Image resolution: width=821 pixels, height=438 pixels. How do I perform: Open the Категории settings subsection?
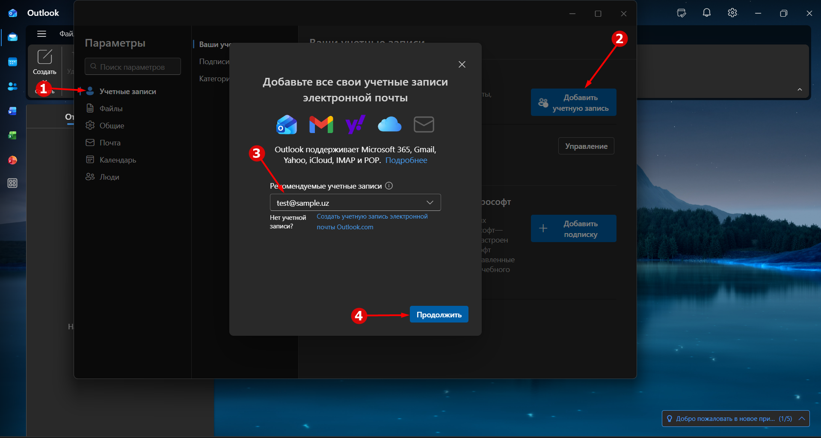[214, 79]
